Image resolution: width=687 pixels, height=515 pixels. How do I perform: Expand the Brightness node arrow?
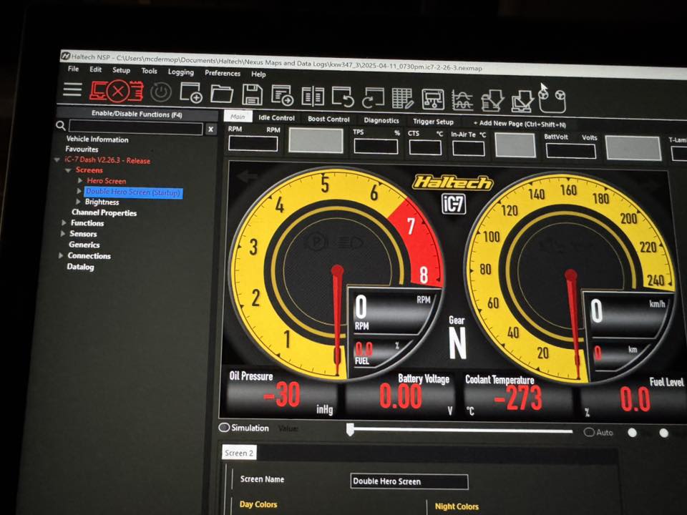click(79, 202)
